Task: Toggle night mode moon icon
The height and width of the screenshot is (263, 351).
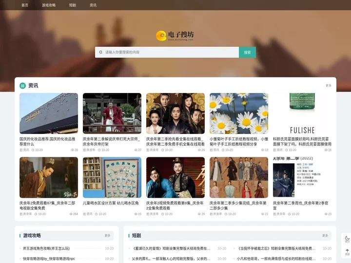Action: coord(347,239)
